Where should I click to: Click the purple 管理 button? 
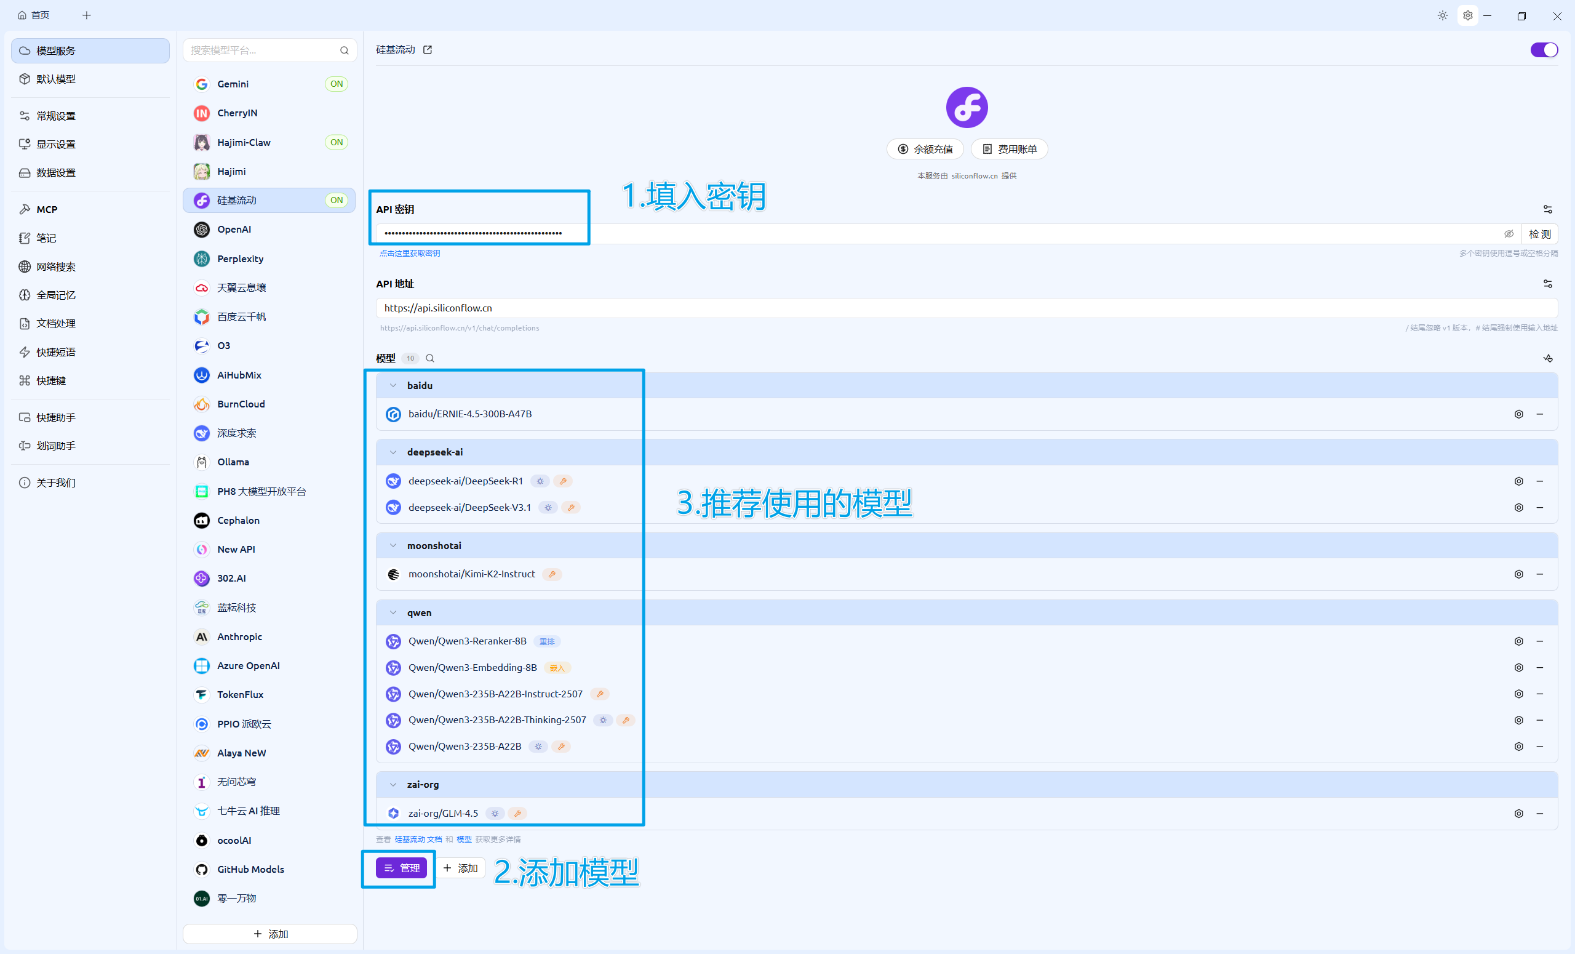pyautogui.click(x=401, y=868)
